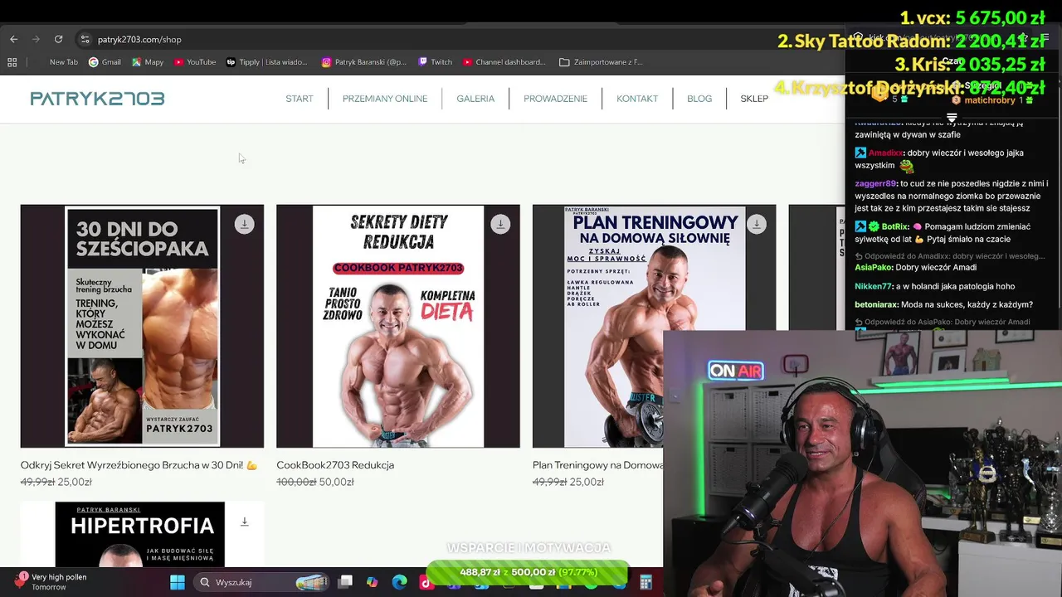Open the 30 Dni Do Sześciopaka product image

[x=142, y=326]
